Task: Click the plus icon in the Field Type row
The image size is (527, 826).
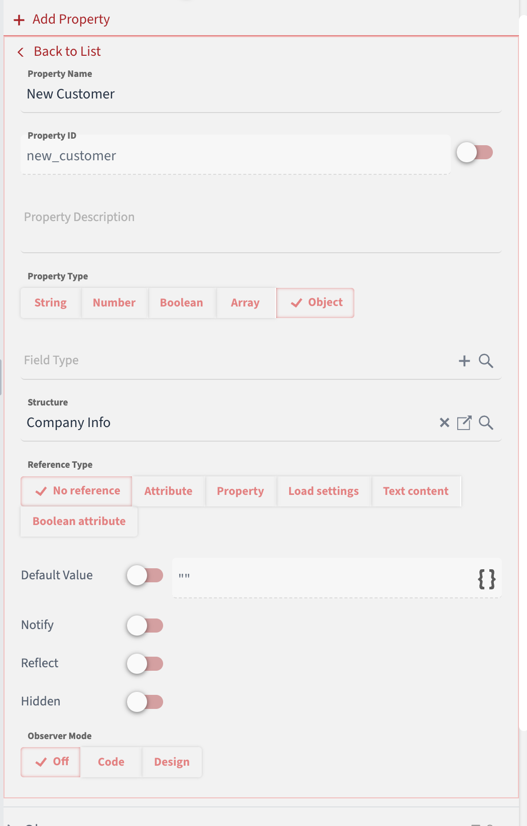Action: (x=464, y=361)
